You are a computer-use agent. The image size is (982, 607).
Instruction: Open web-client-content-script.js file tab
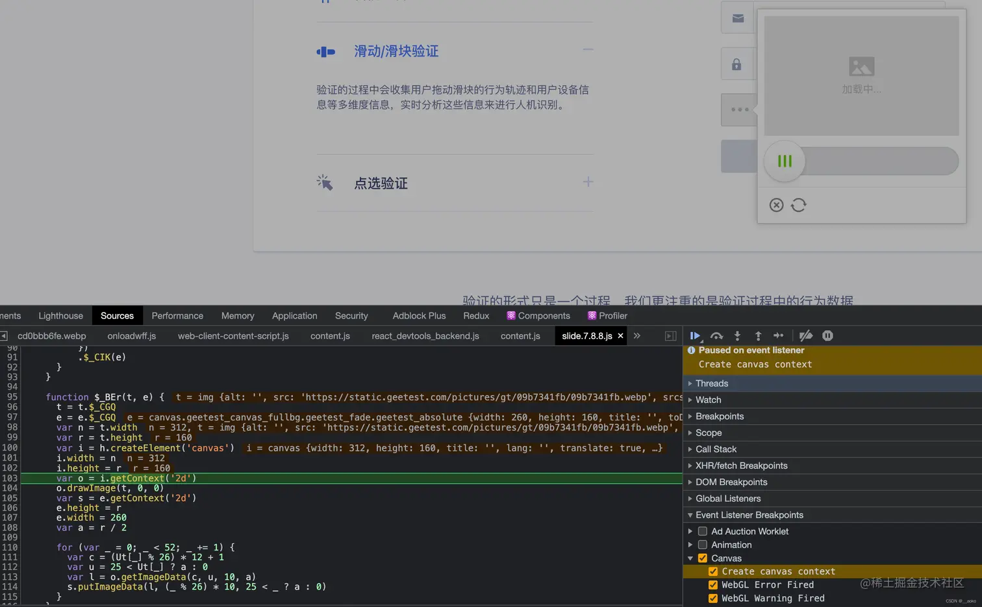[x=233, y=336]
